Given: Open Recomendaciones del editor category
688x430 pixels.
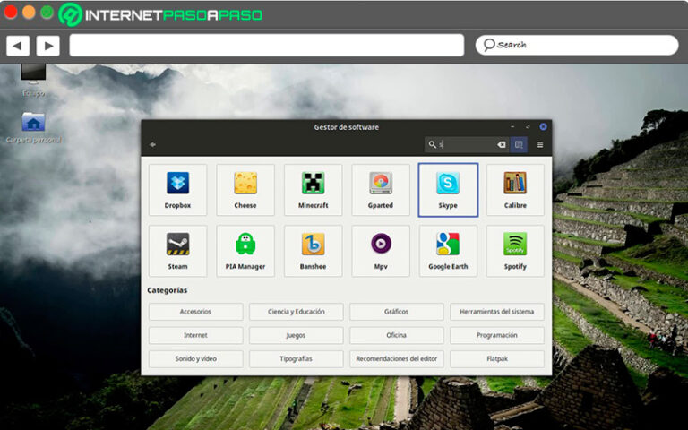Looking at the screenshot, I should tap(396, 358).
